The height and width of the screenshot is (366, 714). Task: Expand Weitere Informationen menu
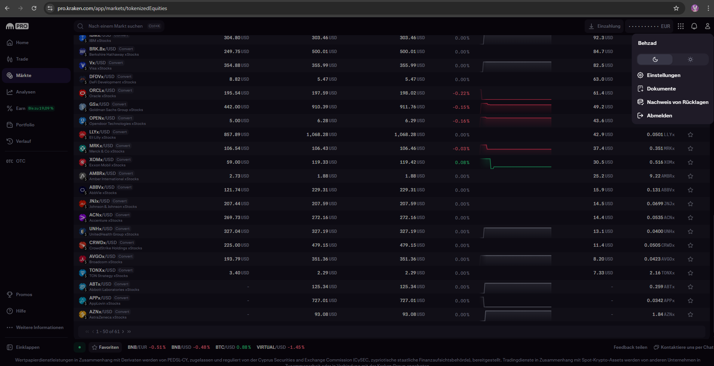[x=36, y=327]
